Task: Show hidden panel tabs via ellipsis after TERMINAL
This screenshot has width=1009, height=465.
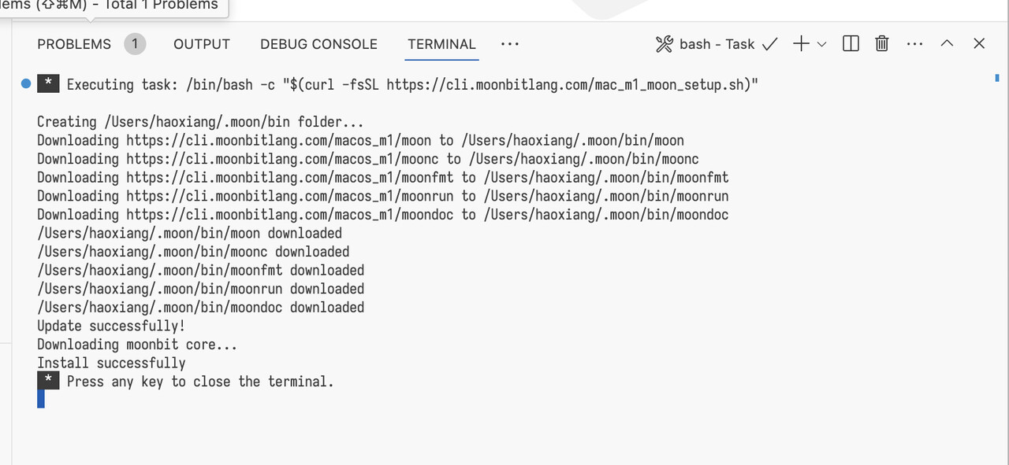Action: coord(510,44)
